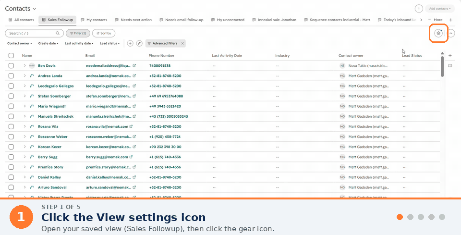The width and height of the screenshot is (461, 235).
Task: Click the company logo icon beside Ben Davis
Action: pos(32,65)
